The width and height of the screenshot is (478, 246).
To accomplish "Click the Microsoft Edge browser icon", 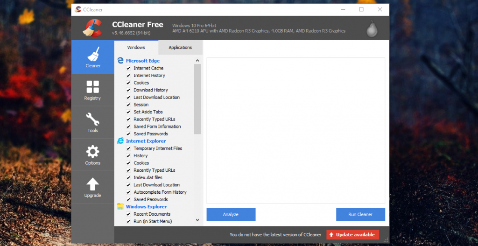I will [120, 61].
